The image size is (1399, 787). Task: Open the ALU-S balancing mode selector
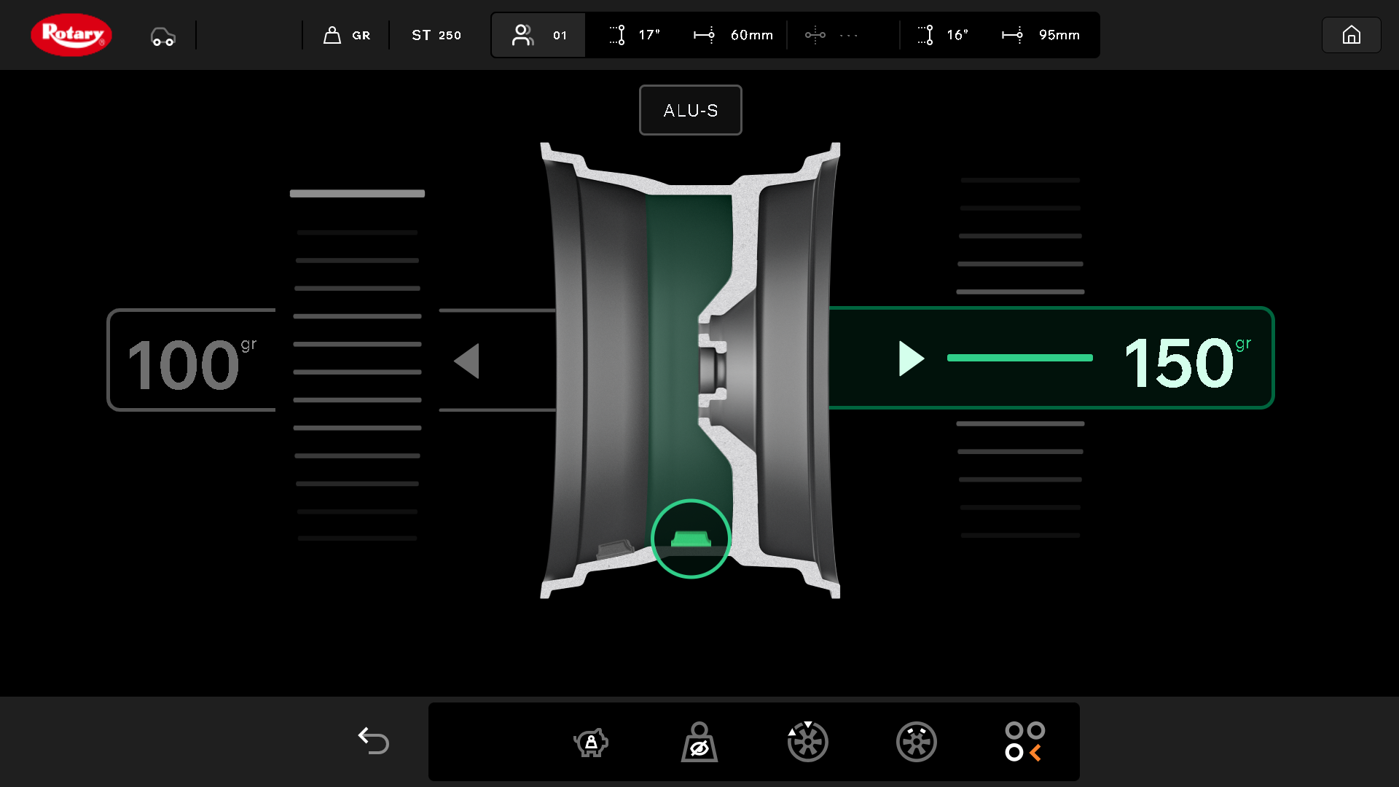[x=690, y=110]
